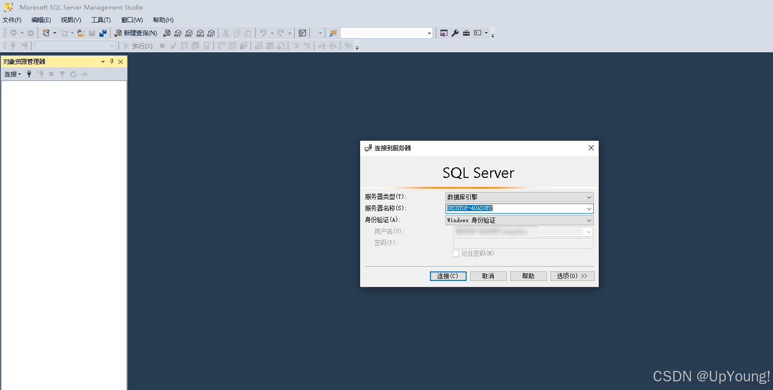Click the Filter funnel icon in Object Explorer
773x390 pixels.
coord(62,74)
